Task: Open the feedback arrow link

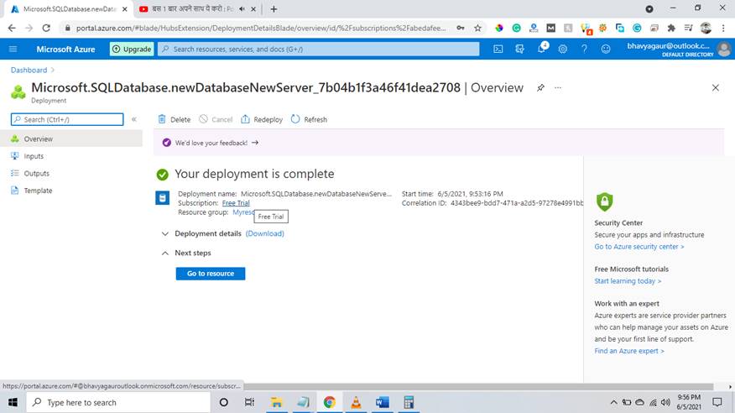Action: (x=255, y=143)
